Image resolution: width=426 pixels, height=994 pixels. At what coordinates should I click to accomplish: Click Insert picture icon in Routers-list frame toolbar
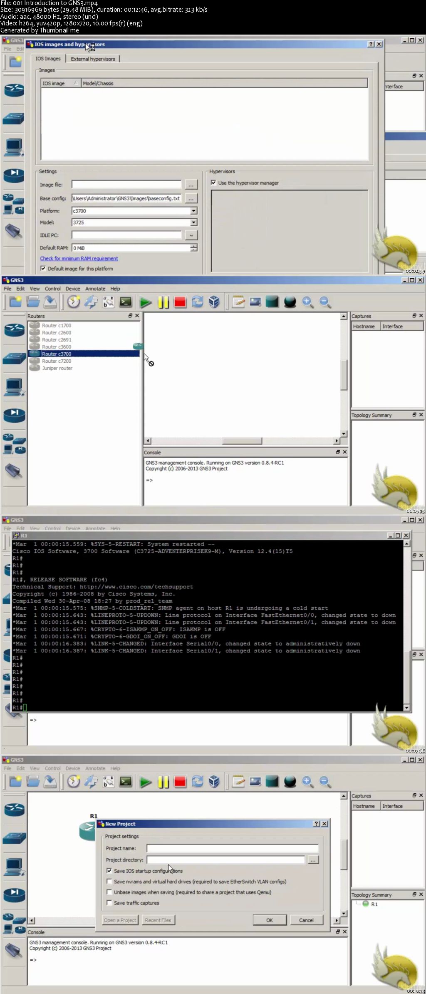(255, 302)
